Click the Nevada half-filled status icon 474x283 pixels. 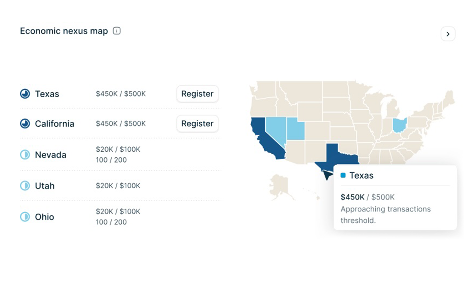pos(25,155)
